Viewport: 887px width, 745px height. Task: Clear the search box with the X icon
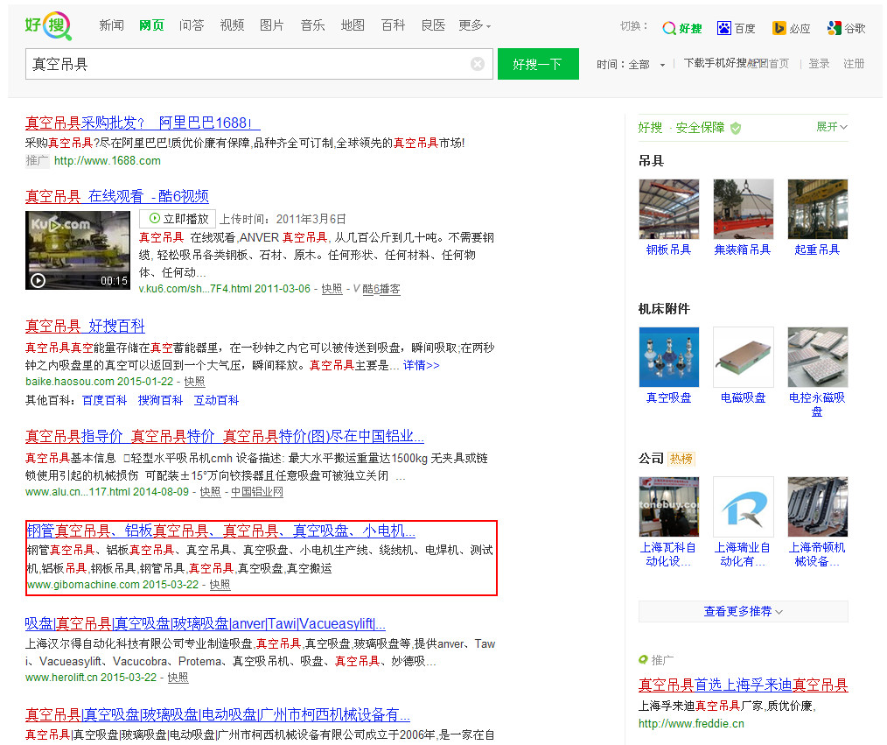(478, 64)
